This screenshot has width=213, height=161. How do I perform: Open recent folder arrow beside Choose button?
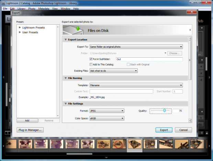pos(165,53)
